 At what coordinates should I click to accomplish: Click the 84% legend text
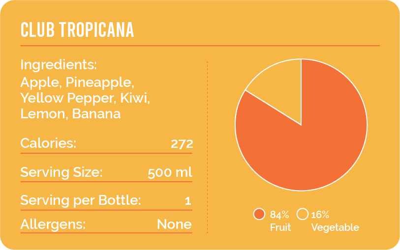click(x=279, y=215)
